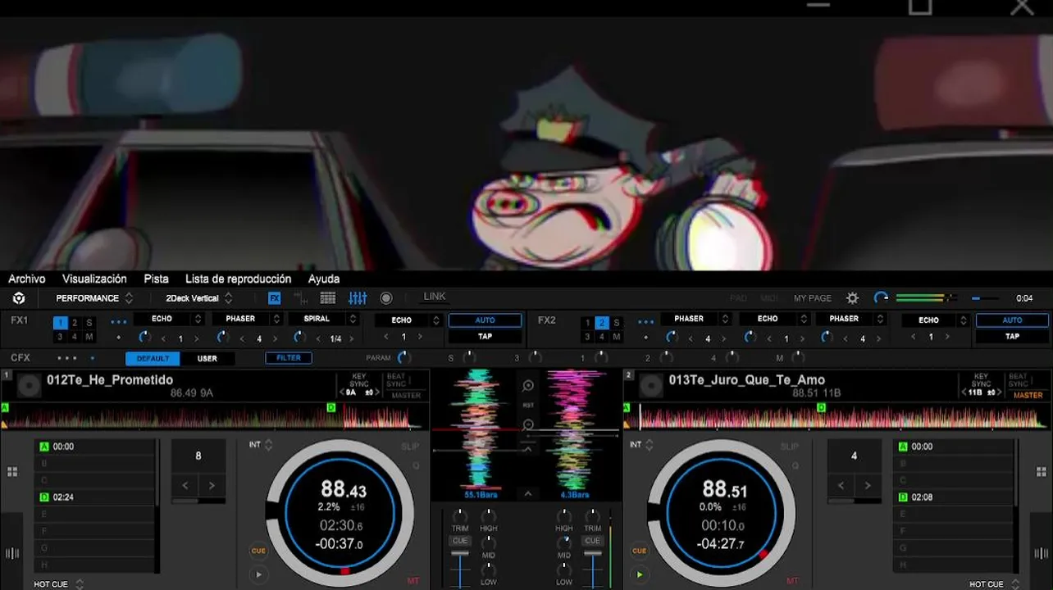This screenshot has height=590, width=1053.
Task: Open the sampler grid icon
Action: [328, 298]
